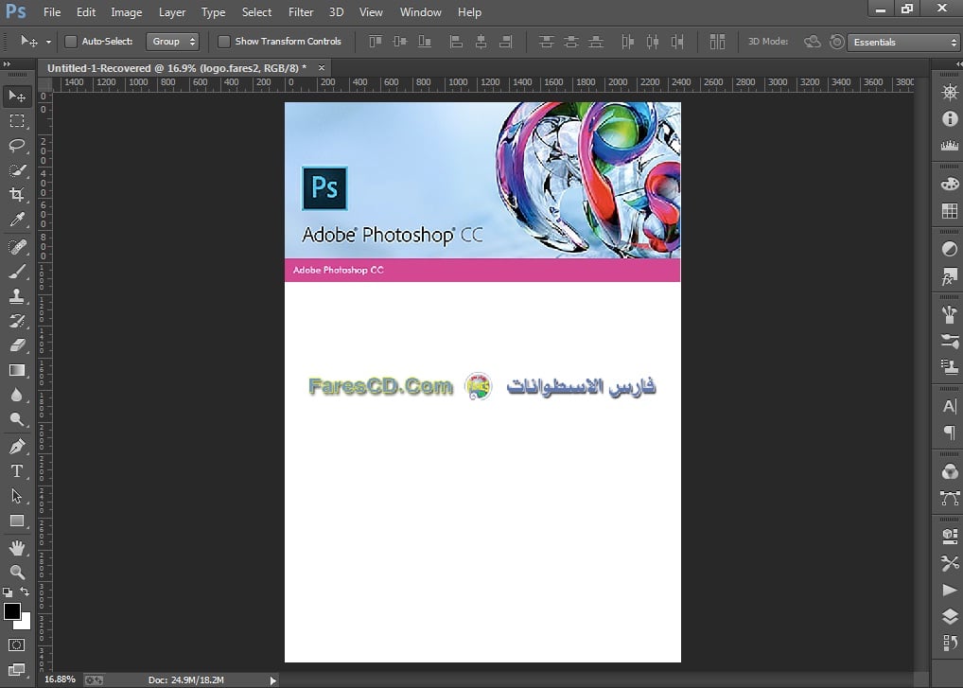963x688 pixels.
Task: Open the Styles fx panel icon
Action: click(x=950, y=276)
